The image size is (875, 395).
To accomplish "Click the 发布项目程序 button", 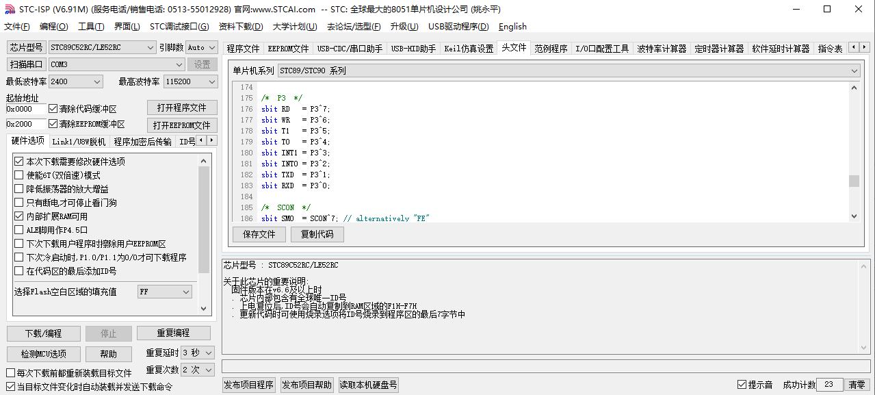I will click(248, 385).
